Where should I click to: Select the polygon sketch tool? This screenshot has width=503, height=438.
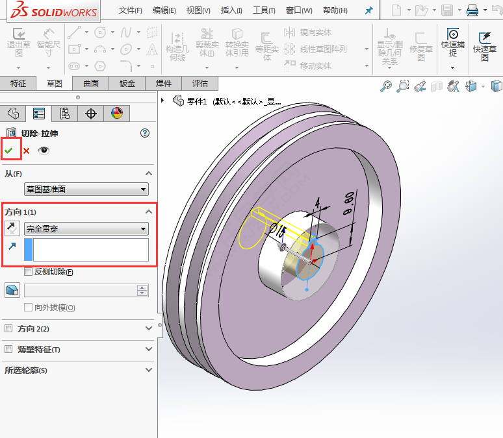click(100, 66)
